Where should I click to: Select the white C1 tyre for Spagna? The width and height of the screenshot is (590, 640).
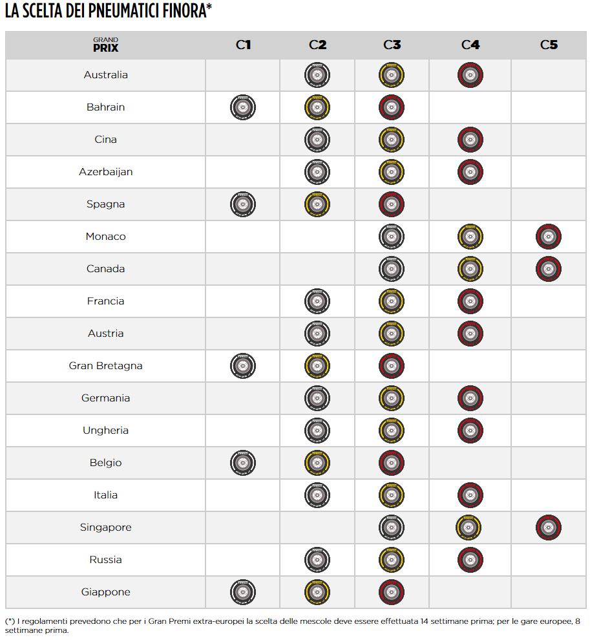(243, 204)
